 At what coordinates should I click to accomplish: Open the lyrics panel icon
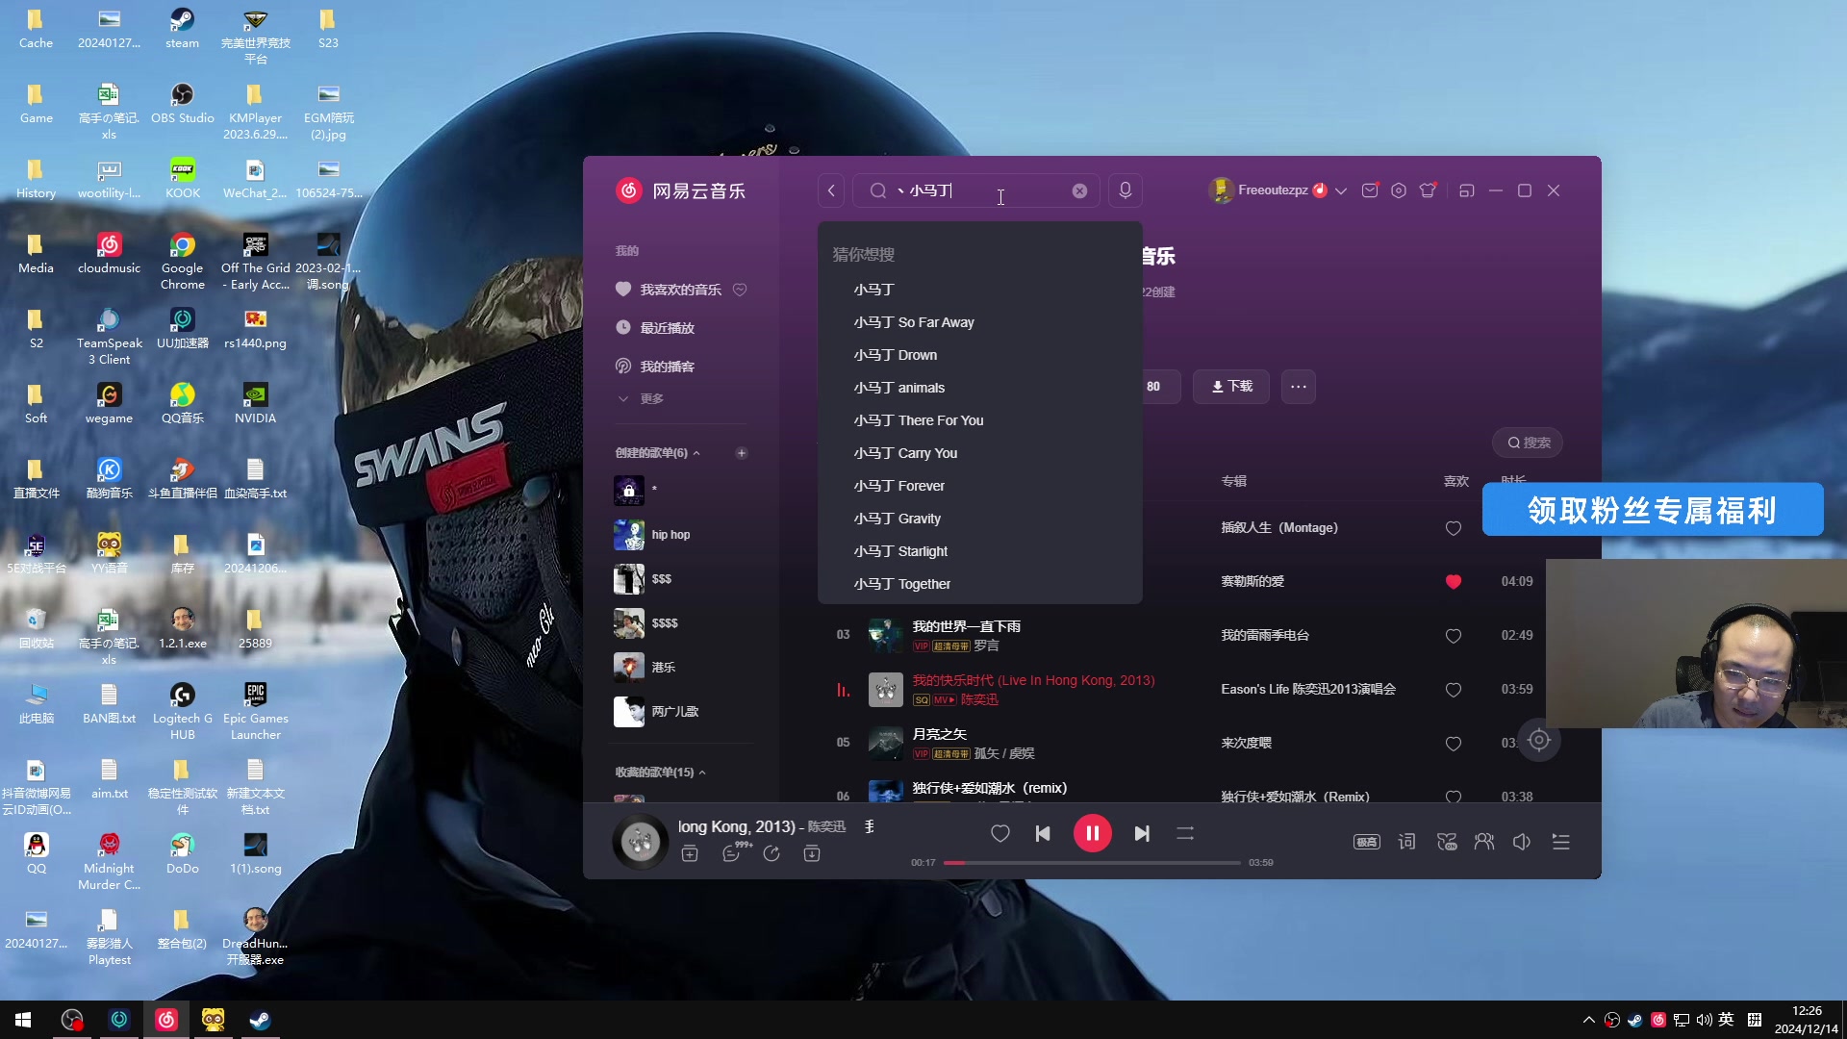(1406, 842)
